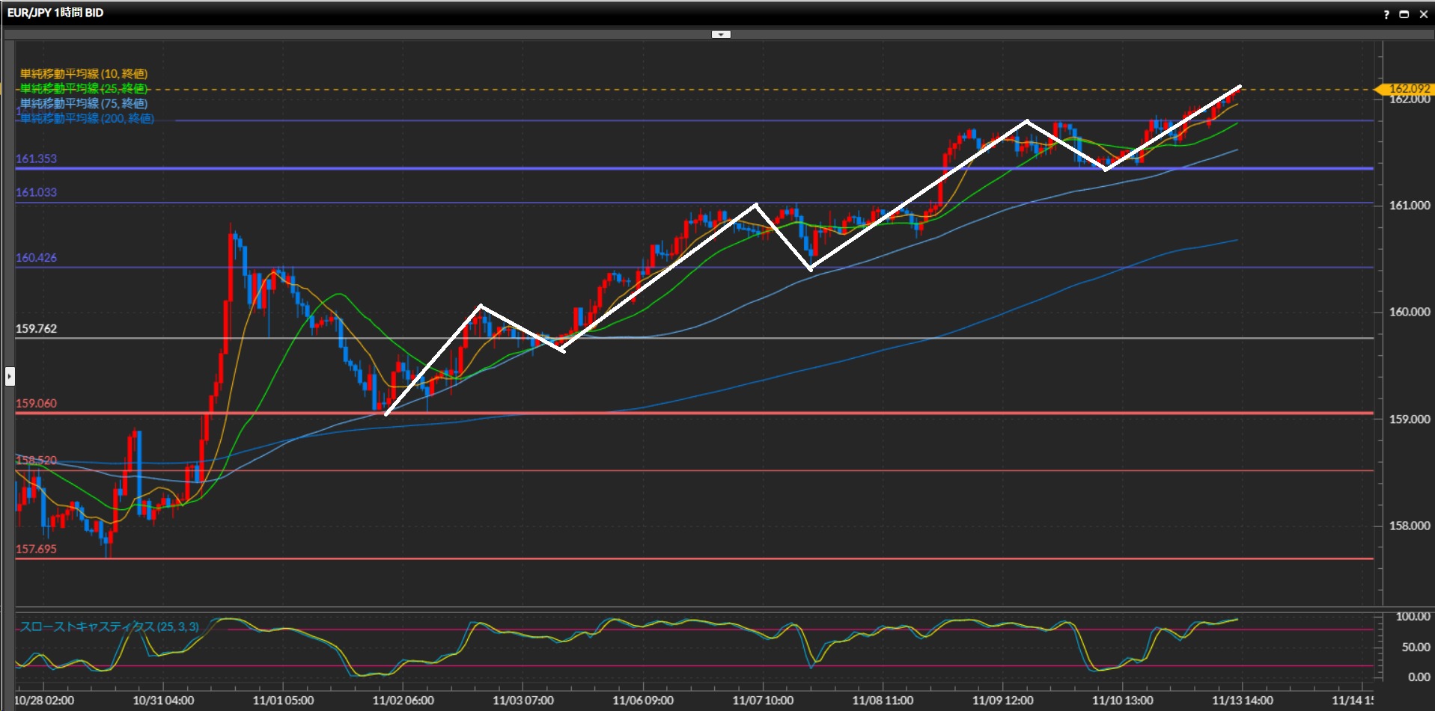Click the 161.033 horizontal line label

click(x=36, y=192)
